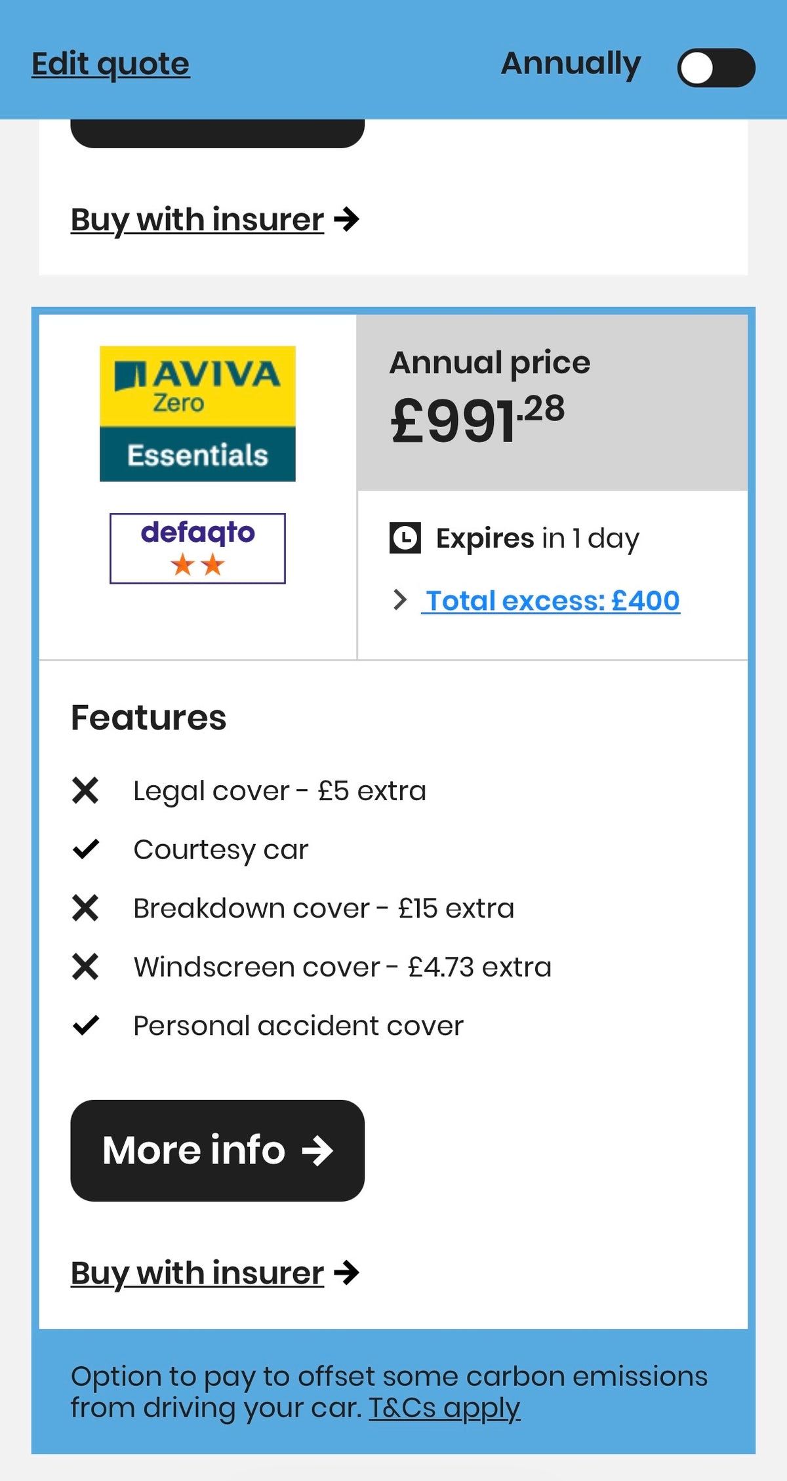Expand the Total excess chevron
This screenshot has height=1481, width=787.
pos(399,600)
